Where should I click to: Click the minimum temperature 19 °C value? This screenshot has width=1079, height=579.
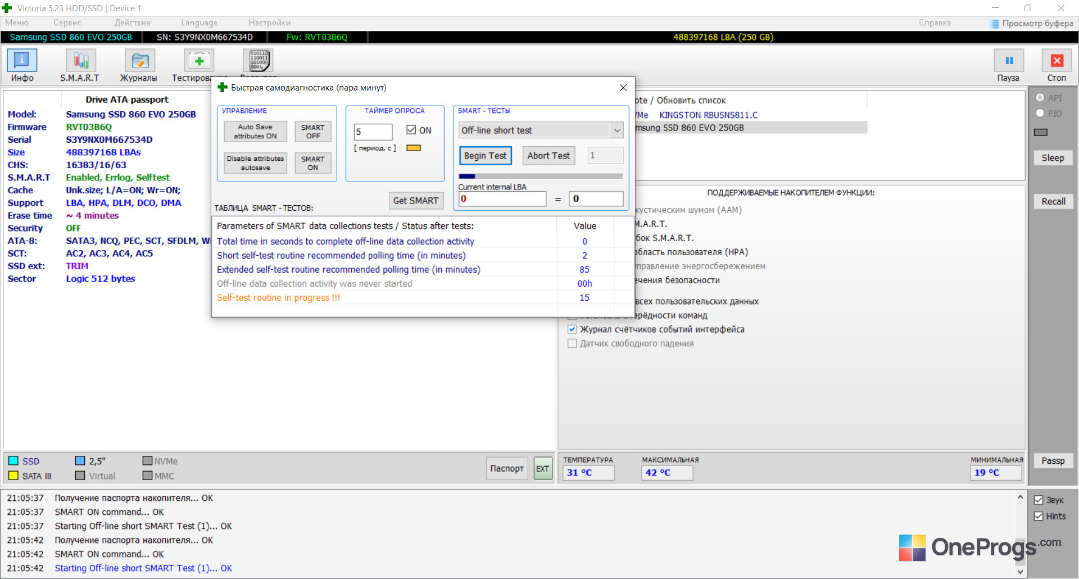click(996, 473)
